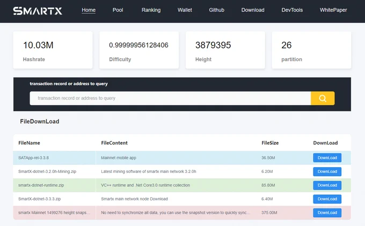Download smartx-dotnet-runtime.zip
The height and width of the screenshot is (226, 365).
click(327, 185)
